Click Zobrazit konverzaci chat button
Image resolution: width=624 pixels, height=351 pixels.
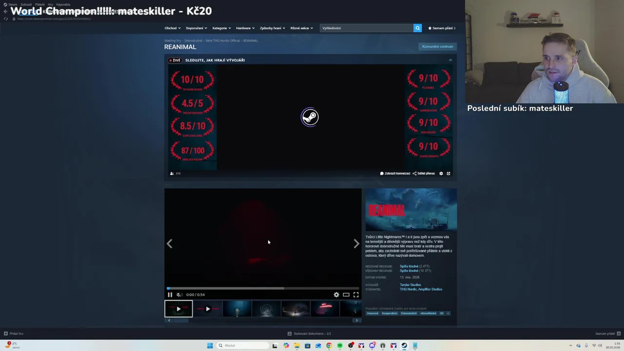(x=395, y=174)
